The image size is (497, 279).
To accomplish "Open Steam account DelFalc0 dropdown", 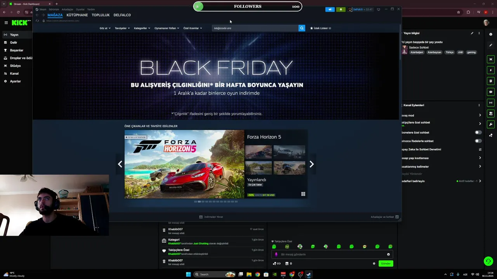I will click(361, 9).
